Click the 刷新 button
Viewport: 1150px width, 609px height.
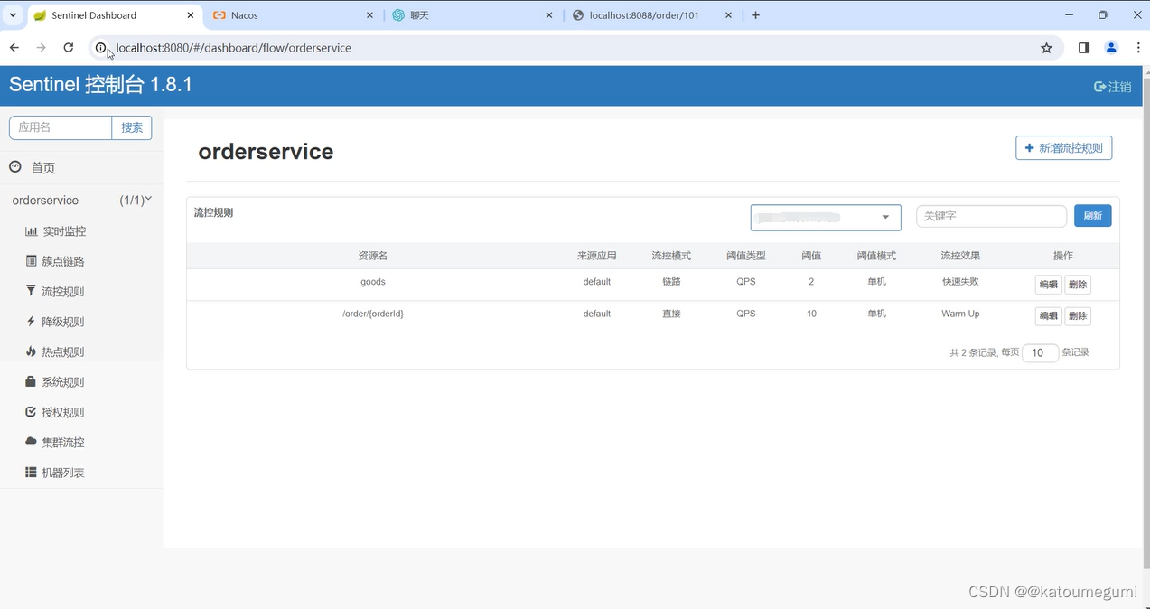click(1093, 216)
